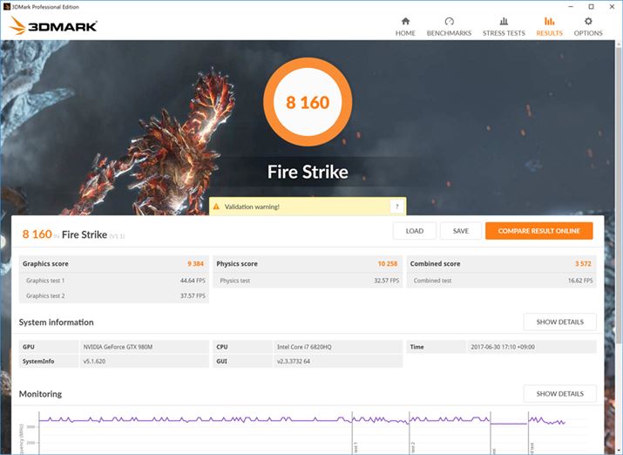Screen dimensions: 623x455
Task: Maximize the 3DMark window
Action: click(591, 6)
